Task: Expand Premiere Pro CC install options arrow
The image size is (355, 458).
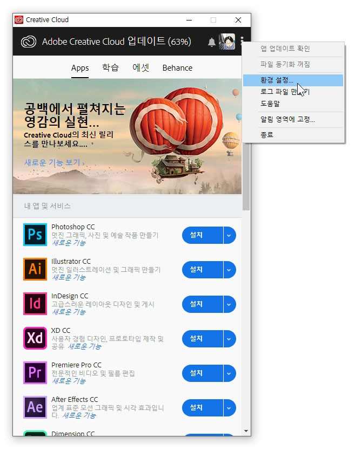Action: click(230, 373)
